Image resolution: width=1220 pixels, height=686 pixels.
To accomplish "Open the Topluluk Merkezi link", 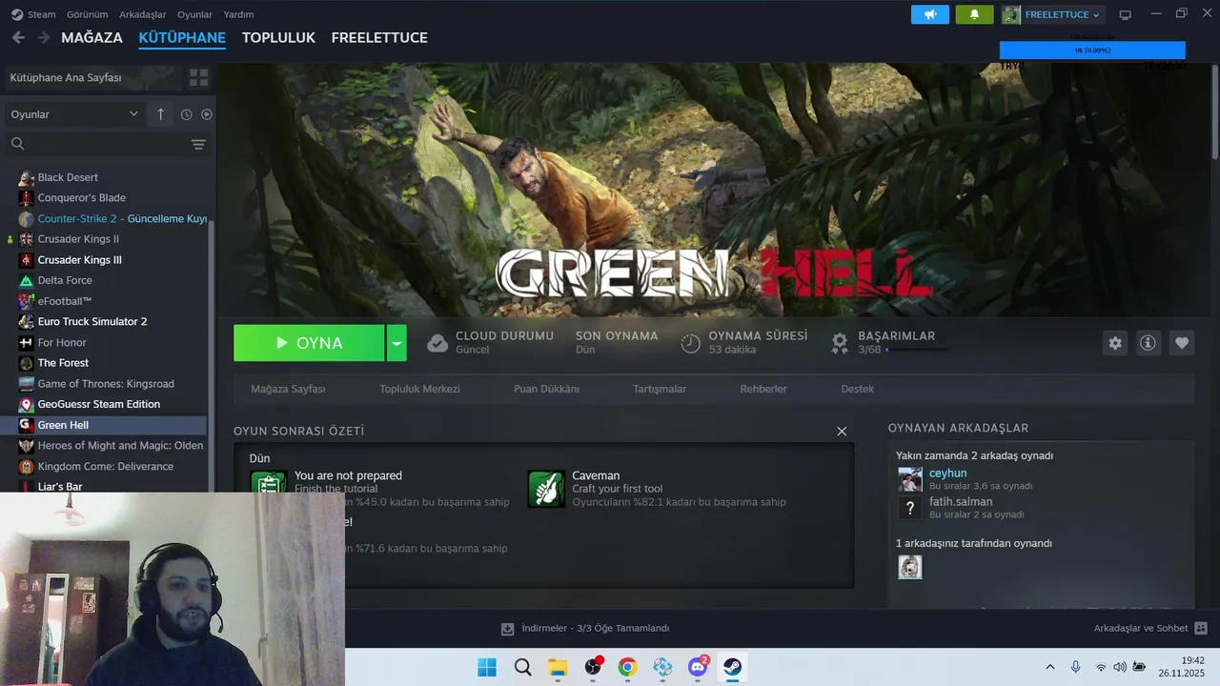I will click(419, 389).
